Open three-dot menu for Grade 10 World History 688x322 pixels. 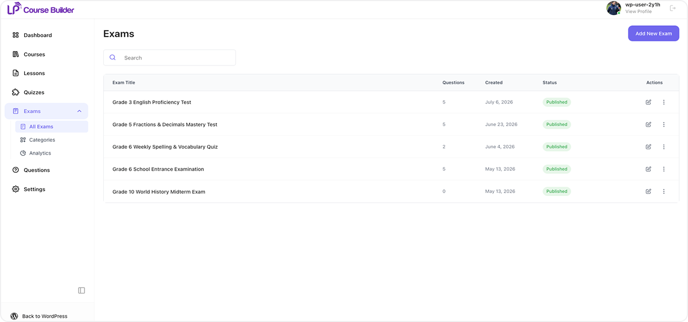pos(664,192)
